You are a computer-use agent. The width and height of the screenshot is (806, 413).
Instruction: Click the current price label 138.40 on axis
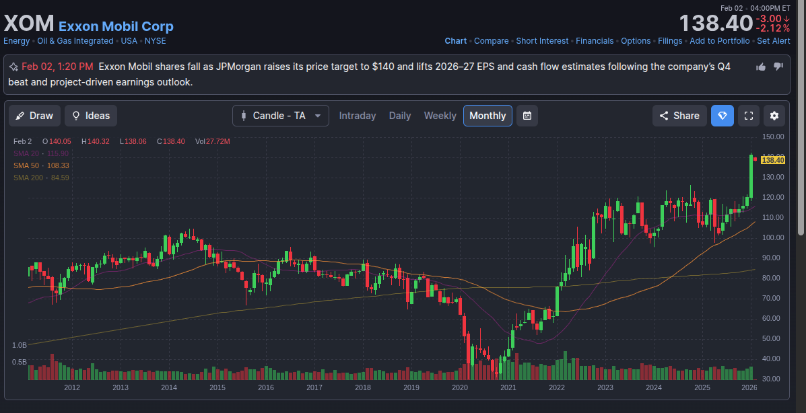[x=772, y=160]
